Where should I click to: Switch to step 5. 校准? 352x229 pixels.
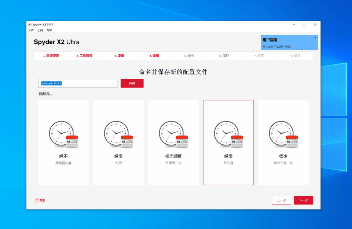(189, 56)
